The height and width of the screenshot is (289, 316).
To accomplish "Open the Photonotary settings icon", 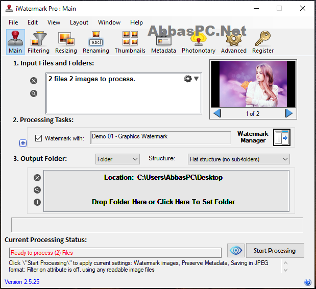I will click(x=199, y=42).
